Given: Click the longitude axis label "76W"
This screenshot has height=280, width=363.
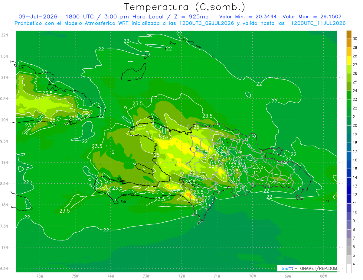Looking at the screenshot, I should click(40, 276).
